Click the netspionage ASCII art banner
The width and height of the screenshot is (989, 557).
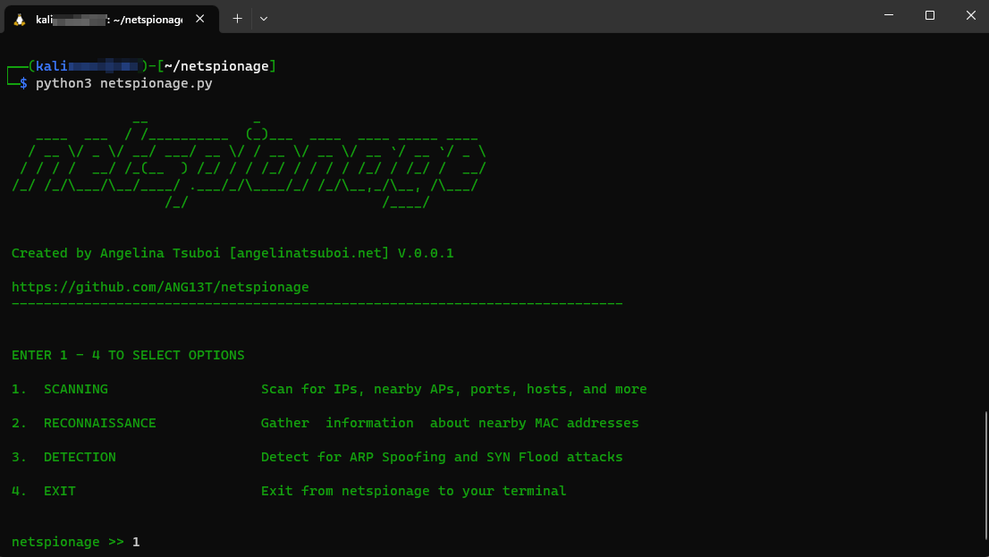click(249, 164)
